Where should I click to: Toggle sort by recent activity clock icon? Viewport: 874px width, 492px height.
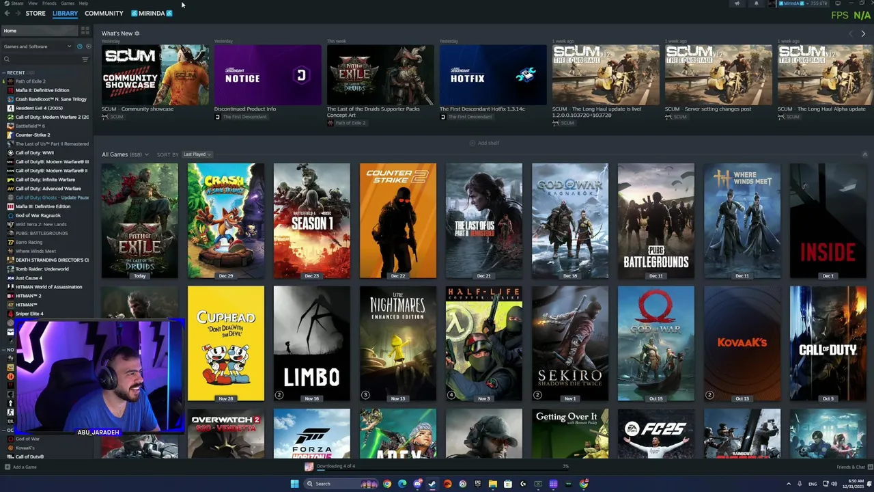tap(79, 46)
